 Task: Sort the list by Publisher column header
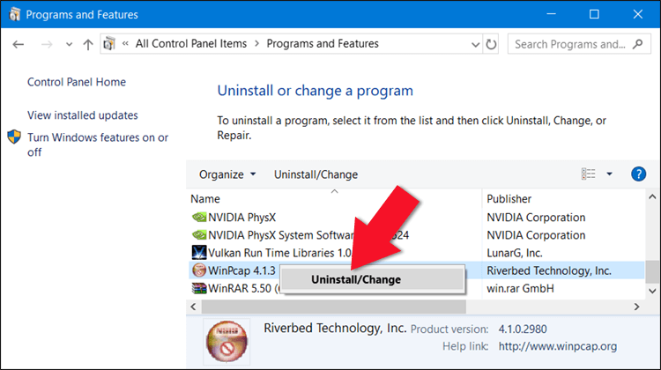509,199
